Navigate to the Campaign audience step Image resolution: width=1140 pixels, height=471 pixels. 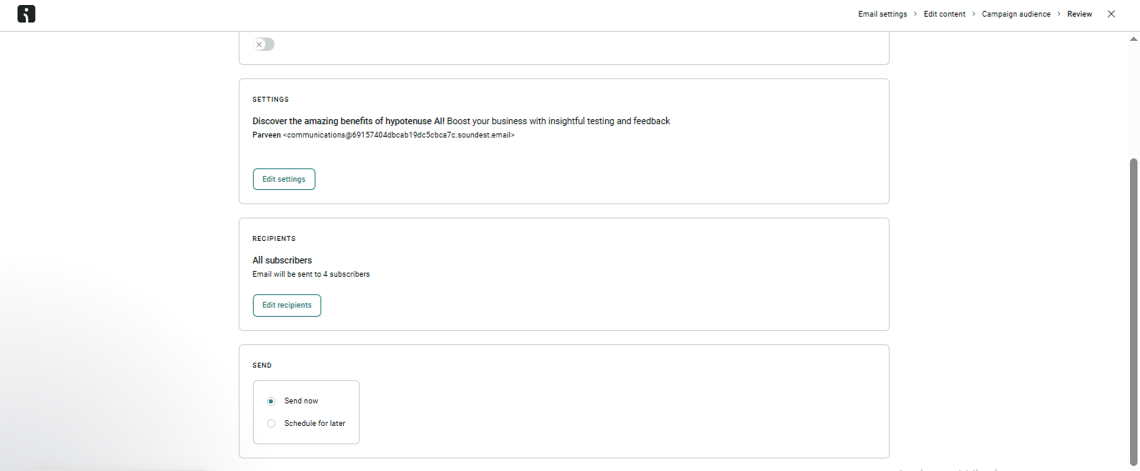click(x=1016, y=14)
